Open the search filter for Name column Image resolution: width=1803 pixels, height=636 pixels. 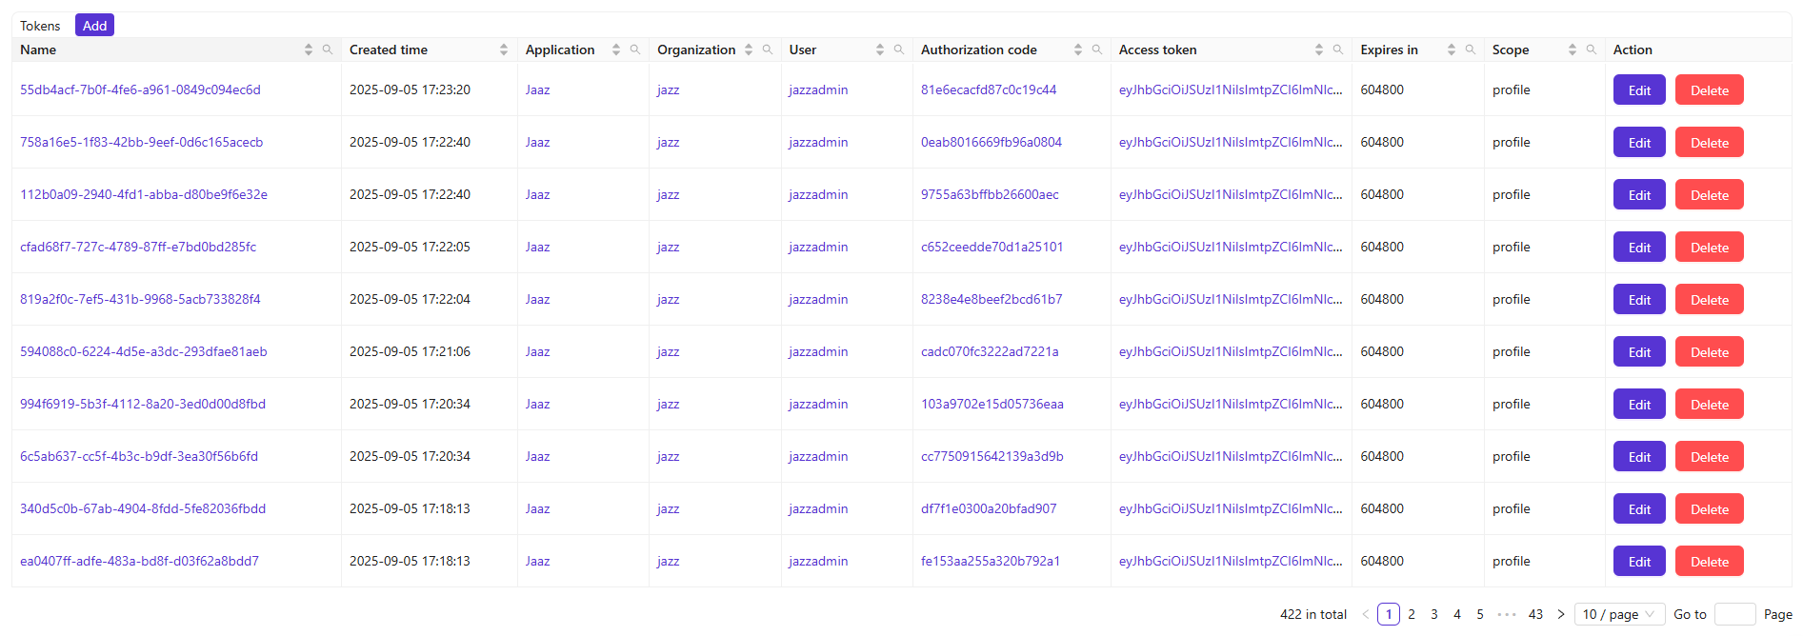click(x=328, y=50)
